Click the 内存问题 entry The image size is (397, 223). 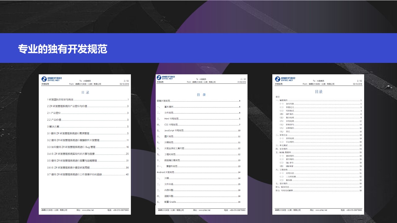pyautogui.click(x=198, y=190)
